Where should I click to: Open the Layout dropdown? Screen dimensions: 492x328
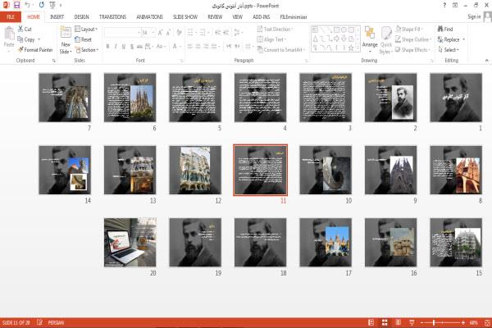coord(86,29)
